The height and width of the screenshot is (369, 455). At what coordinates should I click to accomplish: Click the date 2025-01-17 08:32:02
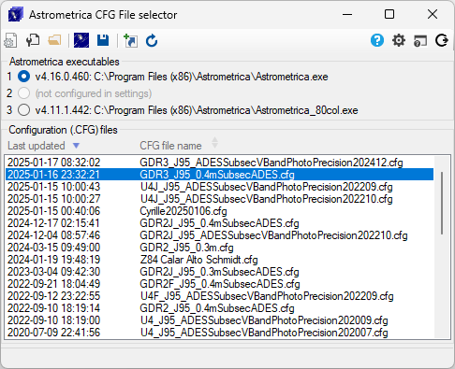pos(53,163)
